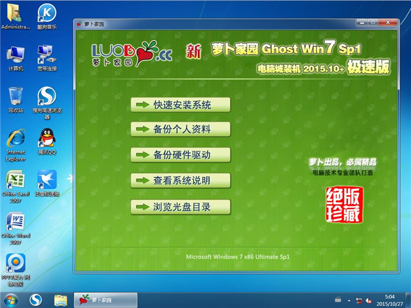The height and width of the screenshot is (308, 411).
Task: Click 备份个人资料 button
Action: pos(180,130)
